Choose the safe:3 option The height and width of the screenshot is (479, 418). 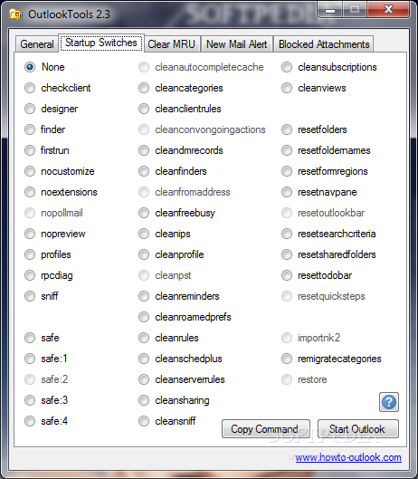point(30,400)
